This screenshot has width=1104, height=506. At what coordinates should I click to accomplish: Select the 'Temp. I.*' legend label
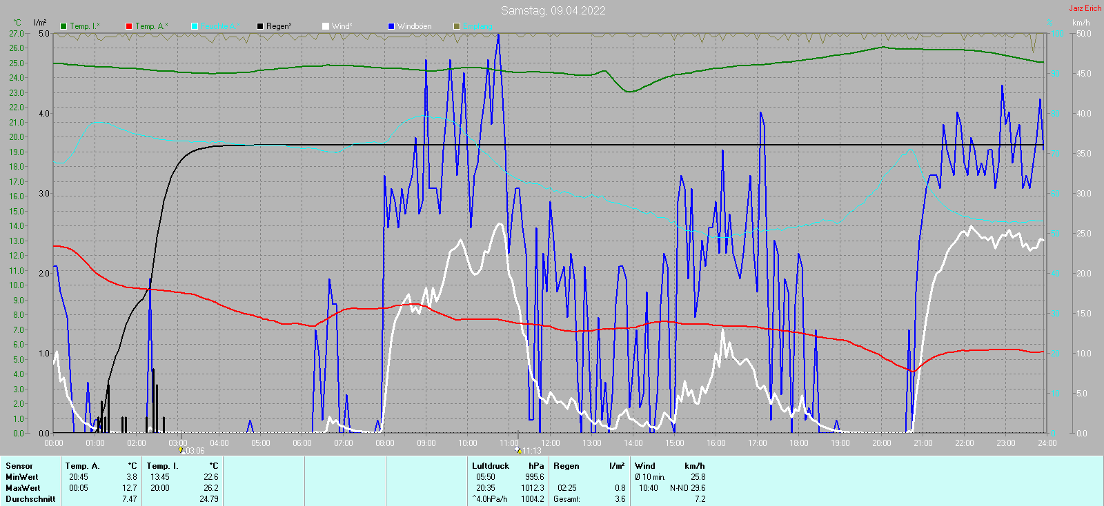85,26
